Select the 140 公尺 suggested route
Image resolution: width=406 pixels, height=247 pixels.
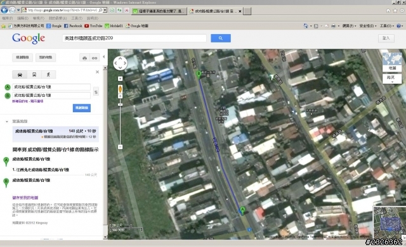pos(56,134)
